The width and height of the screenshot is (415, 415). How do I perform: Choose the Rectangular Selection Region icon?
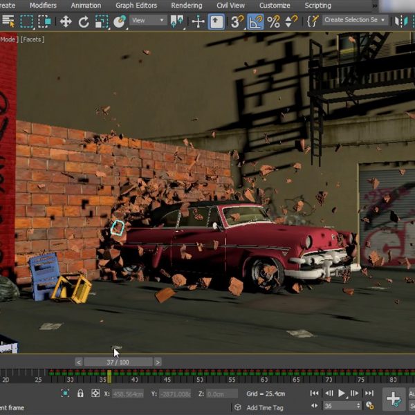click(27, 21)
